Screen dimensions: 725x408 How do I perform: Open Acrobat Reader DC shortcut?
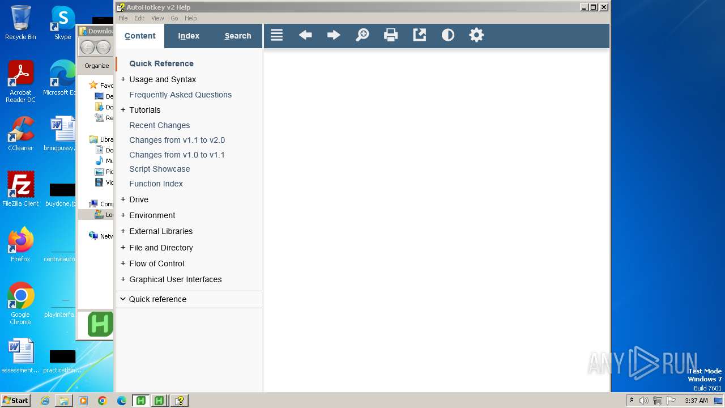(20, 82)
